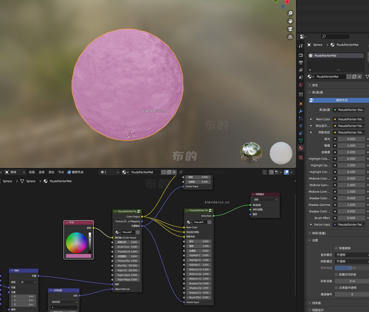Toggle camera view icon in viewport

(290, 29)
